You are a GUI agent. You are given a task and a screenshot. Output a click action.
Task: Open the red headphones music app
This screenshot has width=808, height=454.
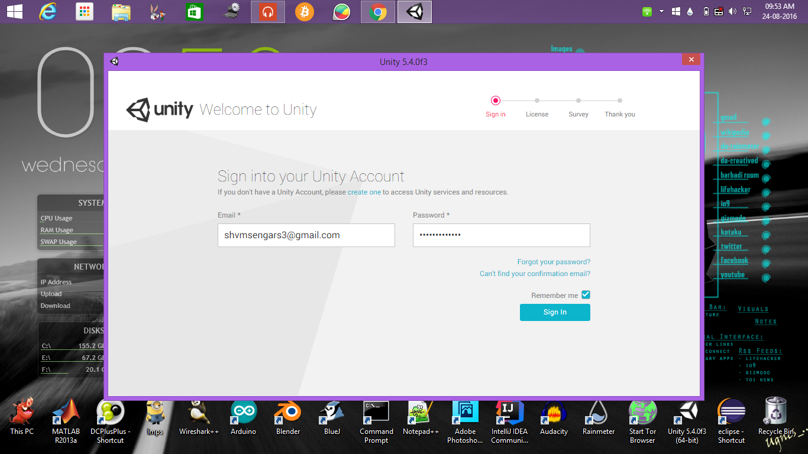coord(268,12)
